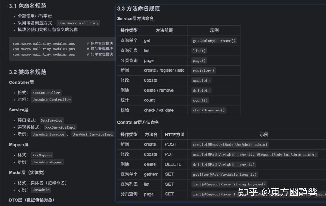Viewport: 326px width, 206px height.
Task: Click the example "create(@RequestBody UmsAdmin admin)"
Action: tap(230, 144)
